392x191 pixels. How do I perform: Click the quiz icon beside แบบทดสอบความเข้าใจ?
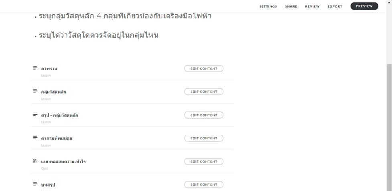pyautogui.click(x=35, y=161)
